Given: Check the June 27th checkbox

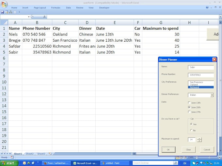Looking at the screenshot, I should 189,112.
